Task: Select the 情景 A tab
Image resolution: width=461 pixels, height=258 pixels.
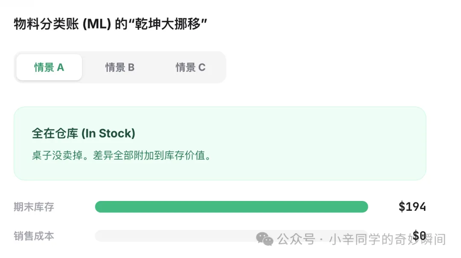Action: 49,67
